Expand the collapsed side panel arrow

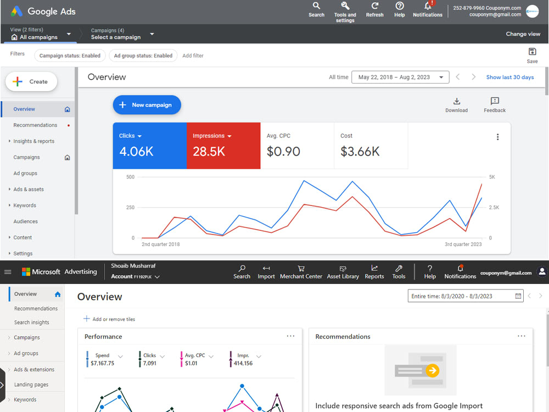pyautogui.click(x=2, y=385)
